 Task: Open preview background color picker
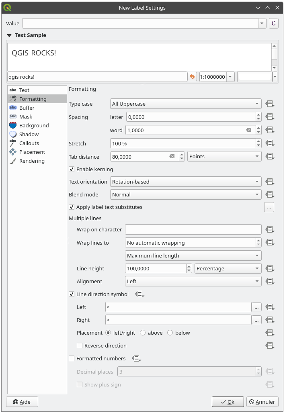tap(255, 77)
